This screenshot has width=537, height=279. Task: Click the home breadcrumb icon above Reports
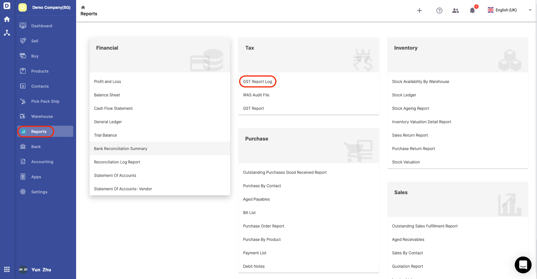point(83,7)
